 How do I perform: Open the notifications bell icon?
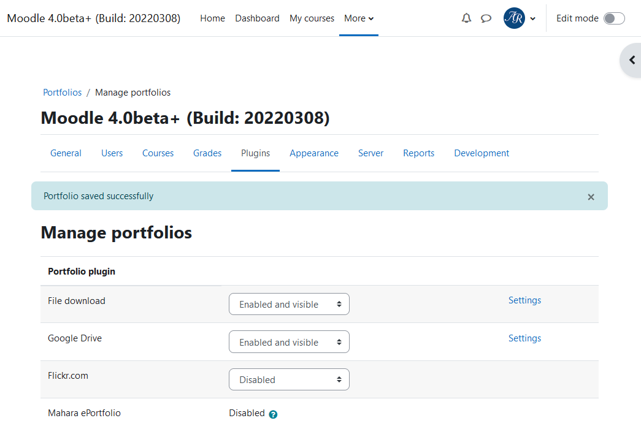(466, 18)
